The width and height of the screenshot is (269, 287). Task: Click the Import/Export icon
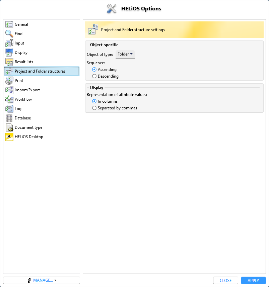tap(9, 90)
